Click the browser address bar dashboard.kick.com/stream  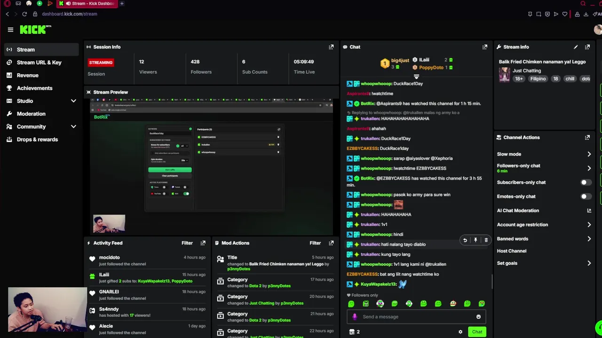tap(70, 14)
